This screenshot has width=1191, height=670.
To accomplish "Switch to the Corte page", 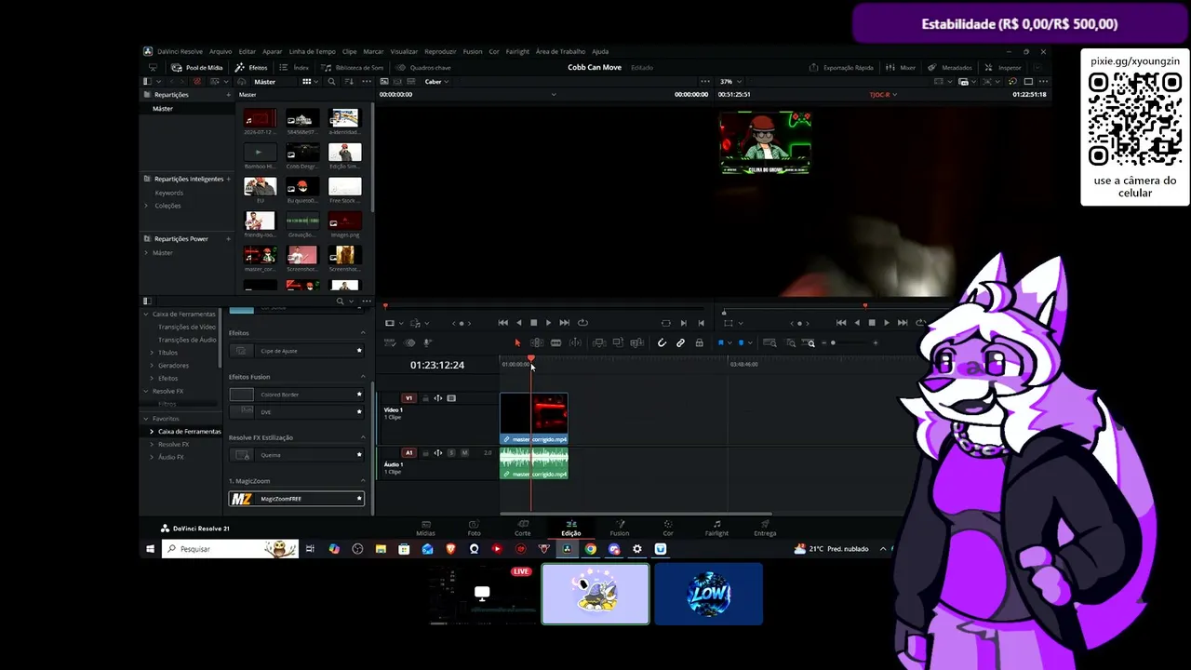I will (x=523, y=528).
